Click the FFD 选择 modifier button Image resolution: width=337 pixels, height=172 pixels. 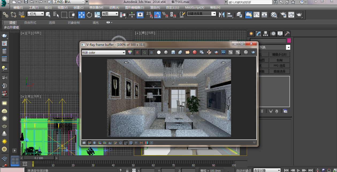pyautogui.click(x=279, y=66)
